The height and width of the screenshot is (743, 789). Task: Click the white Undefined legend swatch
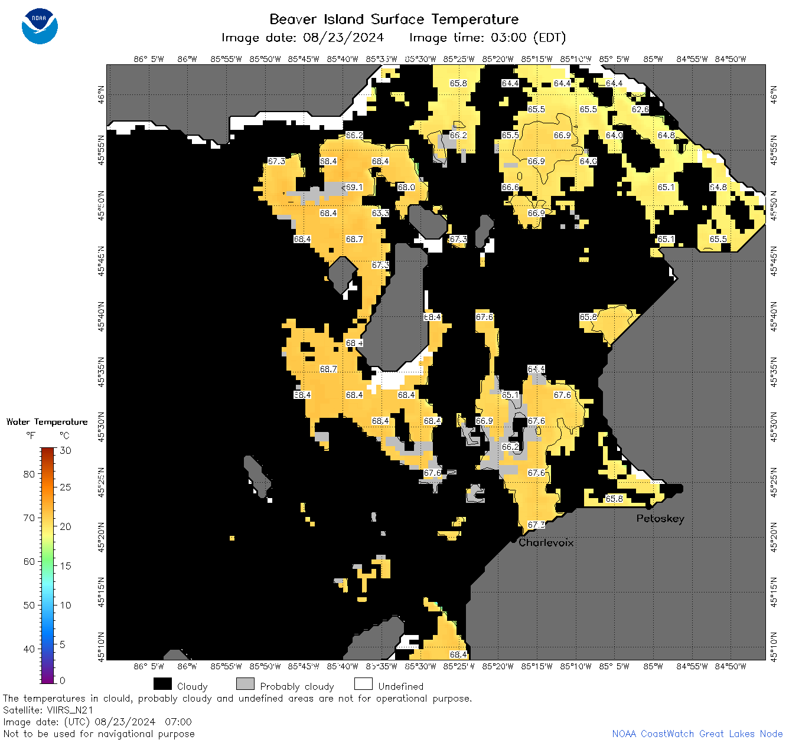coord(363,684)
